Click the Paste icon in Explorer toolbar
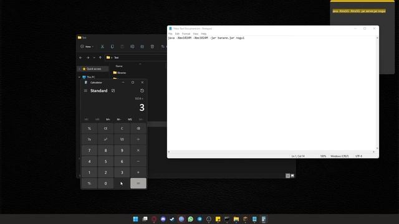 pos(122,47)
